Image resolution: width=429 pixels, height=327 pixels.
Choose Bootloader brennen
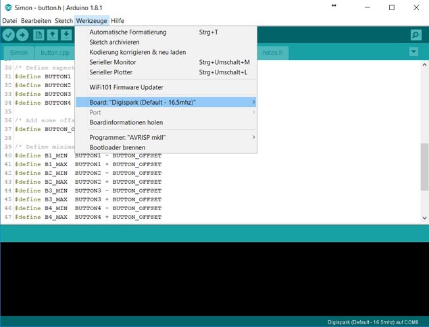click(x=166, y=147)
